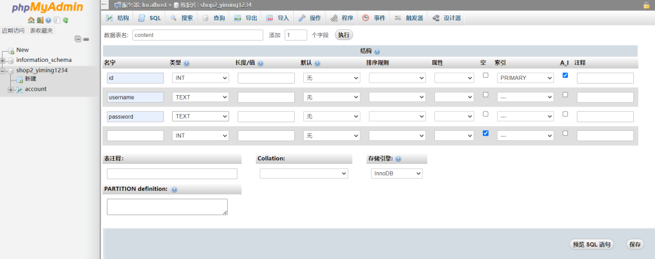Viewport: 655px width, 259px height.
Task: Click the home icon under phpMyAdmin logo
Action: pyautogui.click(x=31, y=20)
